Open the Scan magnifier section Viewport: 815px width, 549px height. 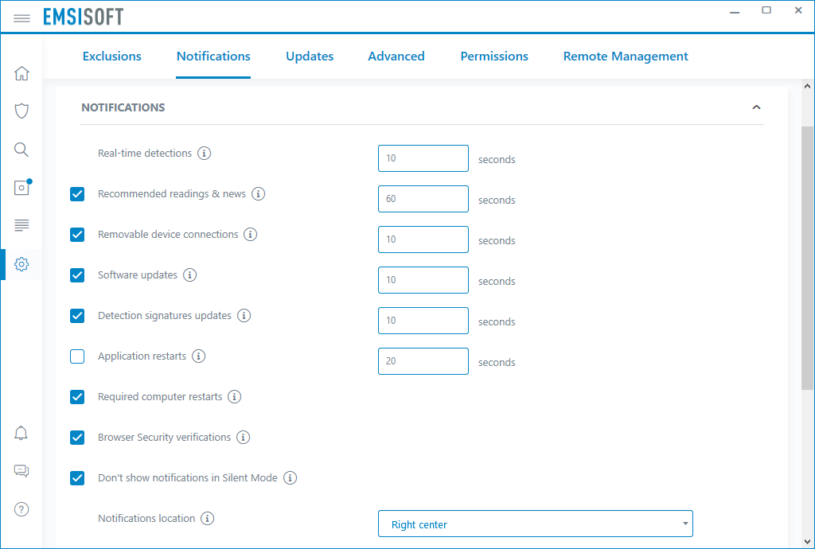21,150
